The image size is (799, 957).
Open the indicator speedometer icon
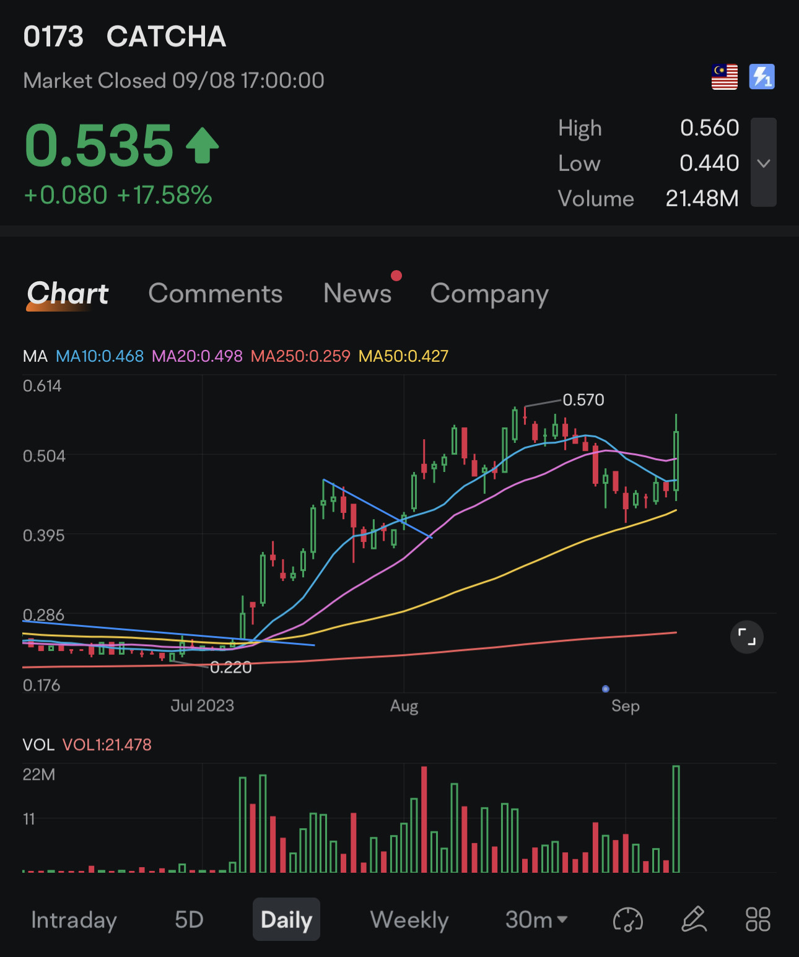coord(628,919)
